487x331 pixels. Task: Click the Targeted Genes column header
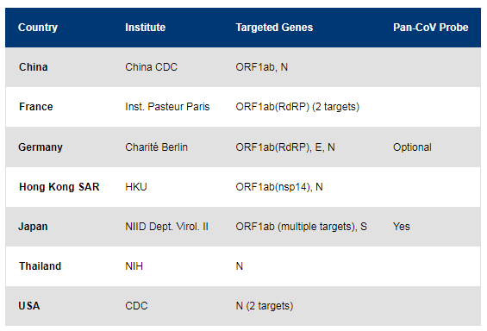[x=274, y=28]
